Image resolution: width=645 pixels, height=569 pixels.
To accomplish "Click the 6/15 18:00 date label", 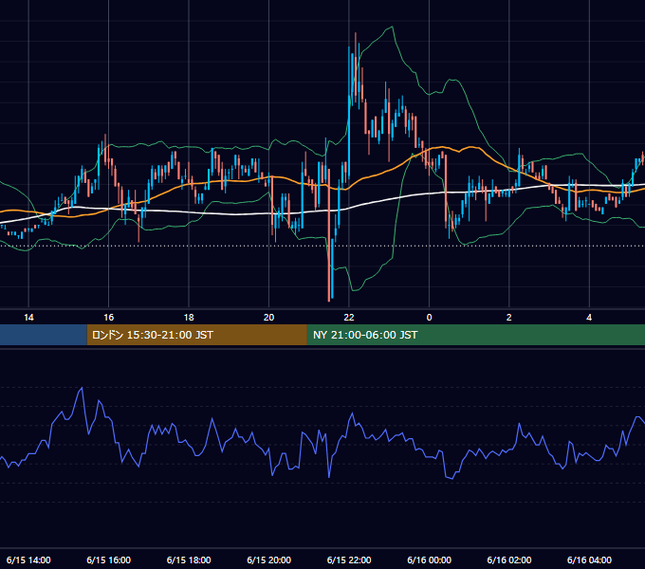I will click(x=189, y=560).
